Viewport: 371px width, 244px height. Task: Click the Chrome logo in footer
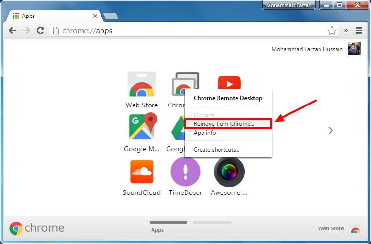point(37,228)
